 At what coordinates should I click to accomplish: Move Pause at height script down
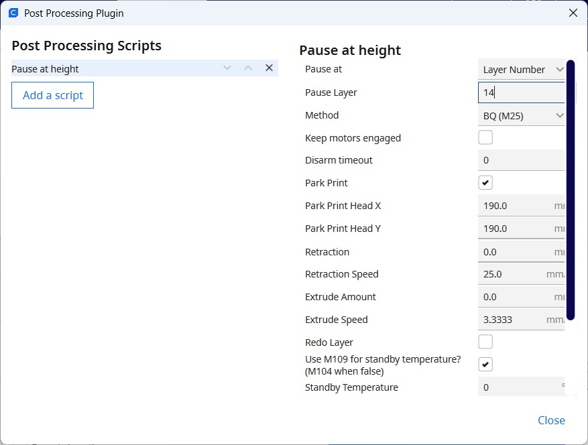pyautogui.click(x=227, y=68)
